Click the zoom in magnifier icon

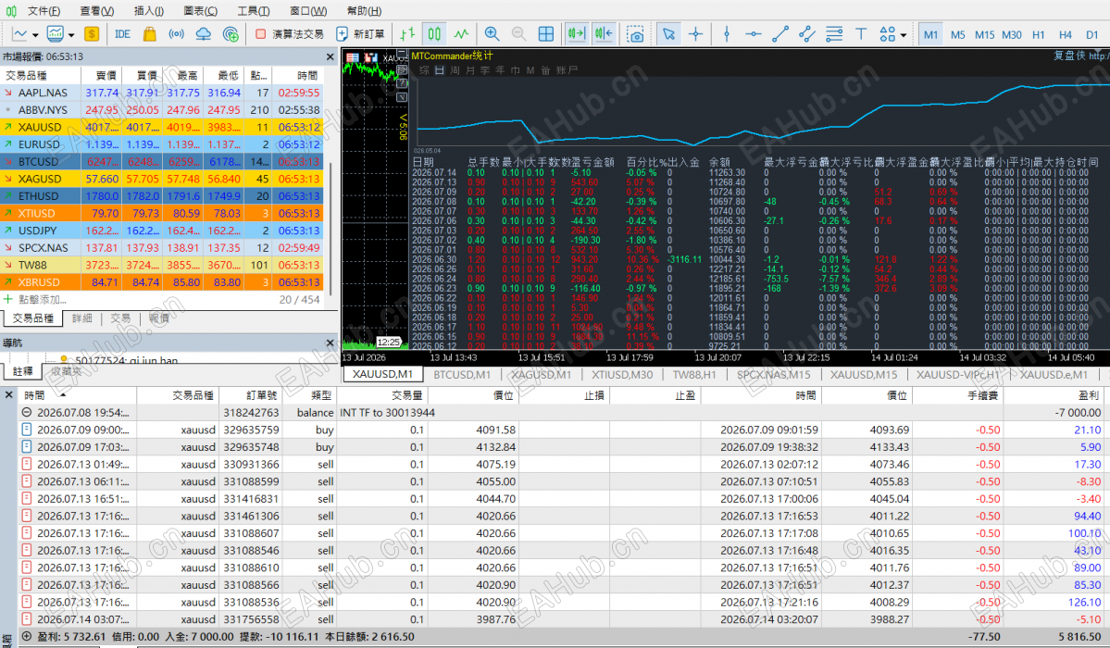[492, 34]
